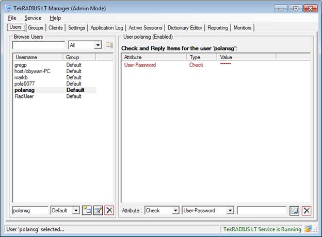Switch to the Active Sessions tab
The image size is (322, 237).
[x=145, y=28]
